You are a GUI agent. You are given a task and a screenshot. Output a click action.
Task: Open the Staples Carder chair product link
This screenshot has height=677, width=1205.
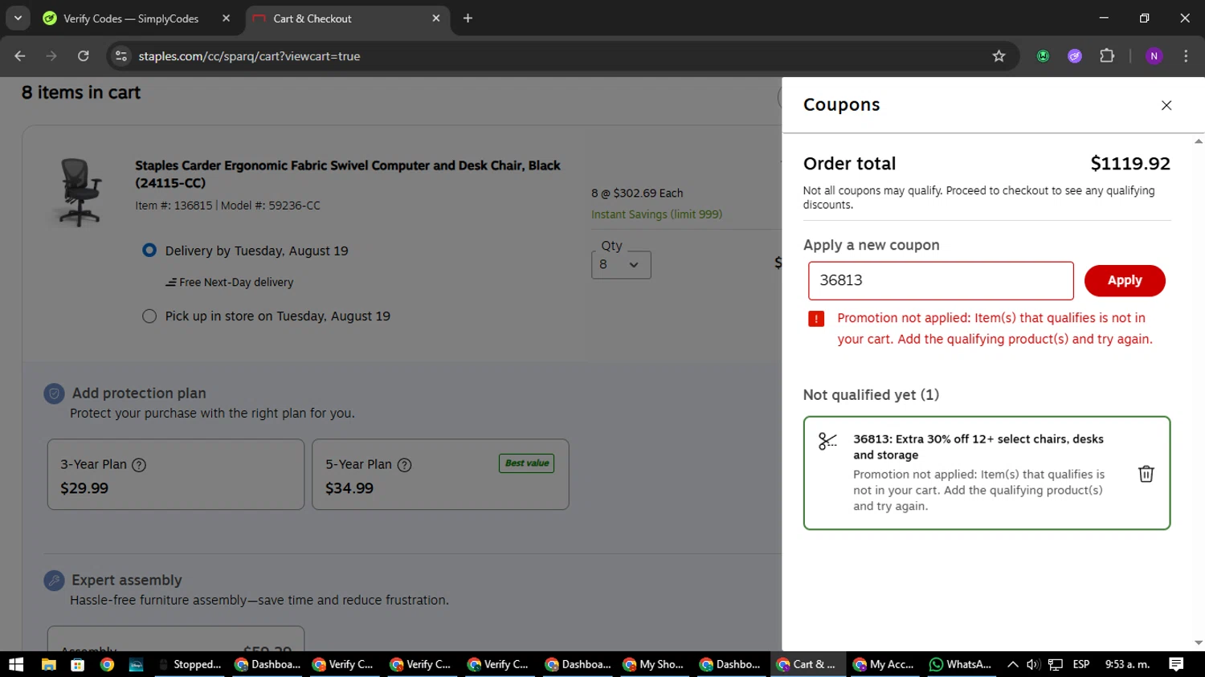point(348,174)
